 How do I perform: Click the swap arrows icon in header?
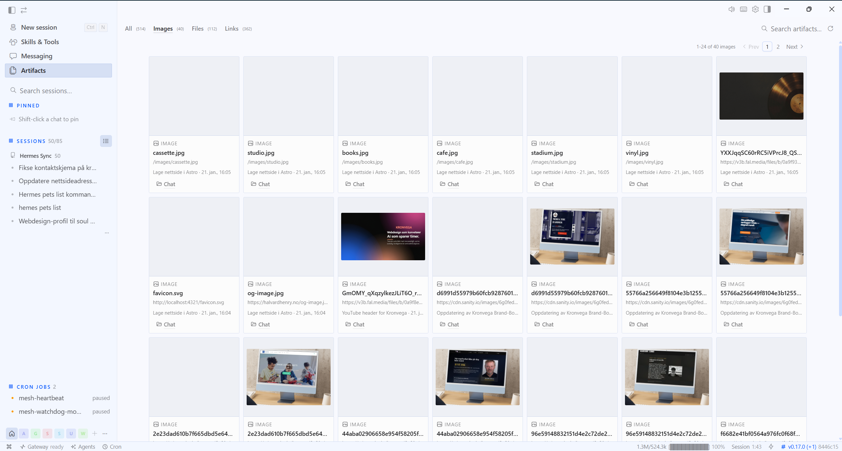24,10
